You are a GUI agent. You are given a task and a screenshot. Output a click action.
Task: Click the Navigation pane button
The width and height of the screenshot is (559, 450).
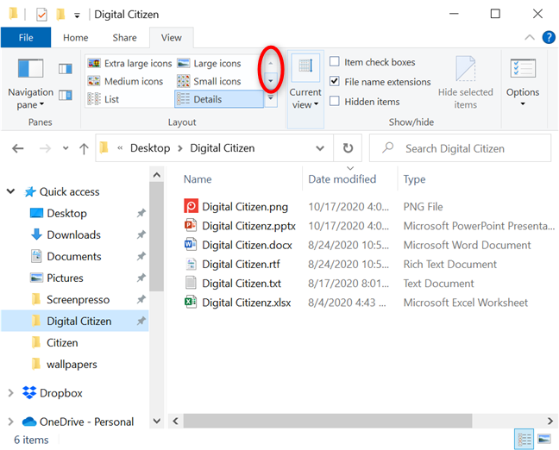[x=31, y=84]
